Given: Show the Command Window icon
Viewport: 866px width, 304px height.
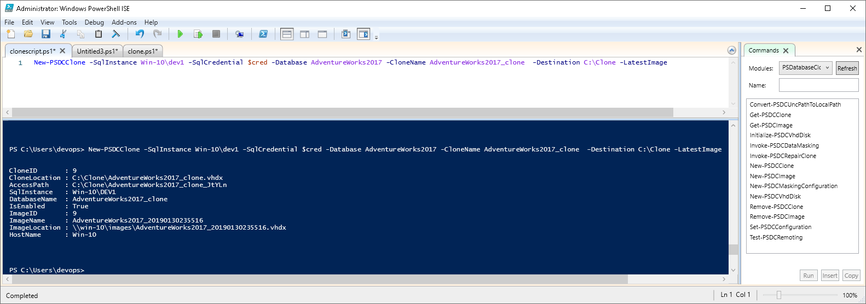Looking at the screenshot, I should pyautogui.click(x=346, y=34).
